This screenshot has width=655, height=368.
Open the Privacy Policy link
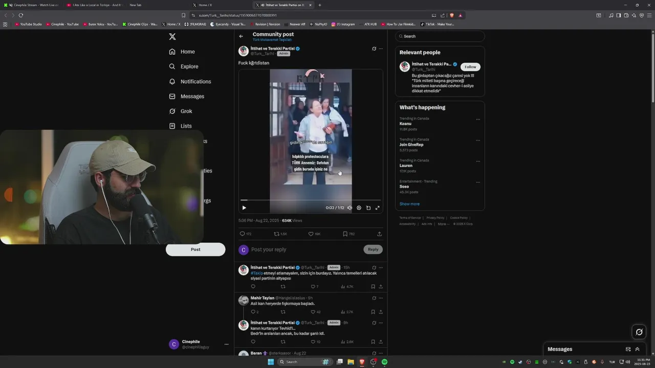435,218
